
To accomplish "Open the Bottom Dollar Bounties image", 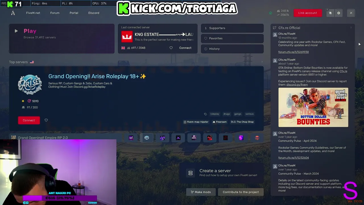I will (313, 107).
